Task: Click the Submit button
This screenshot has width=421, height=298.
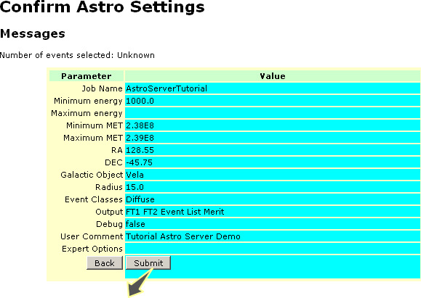Action: point(148,262)
